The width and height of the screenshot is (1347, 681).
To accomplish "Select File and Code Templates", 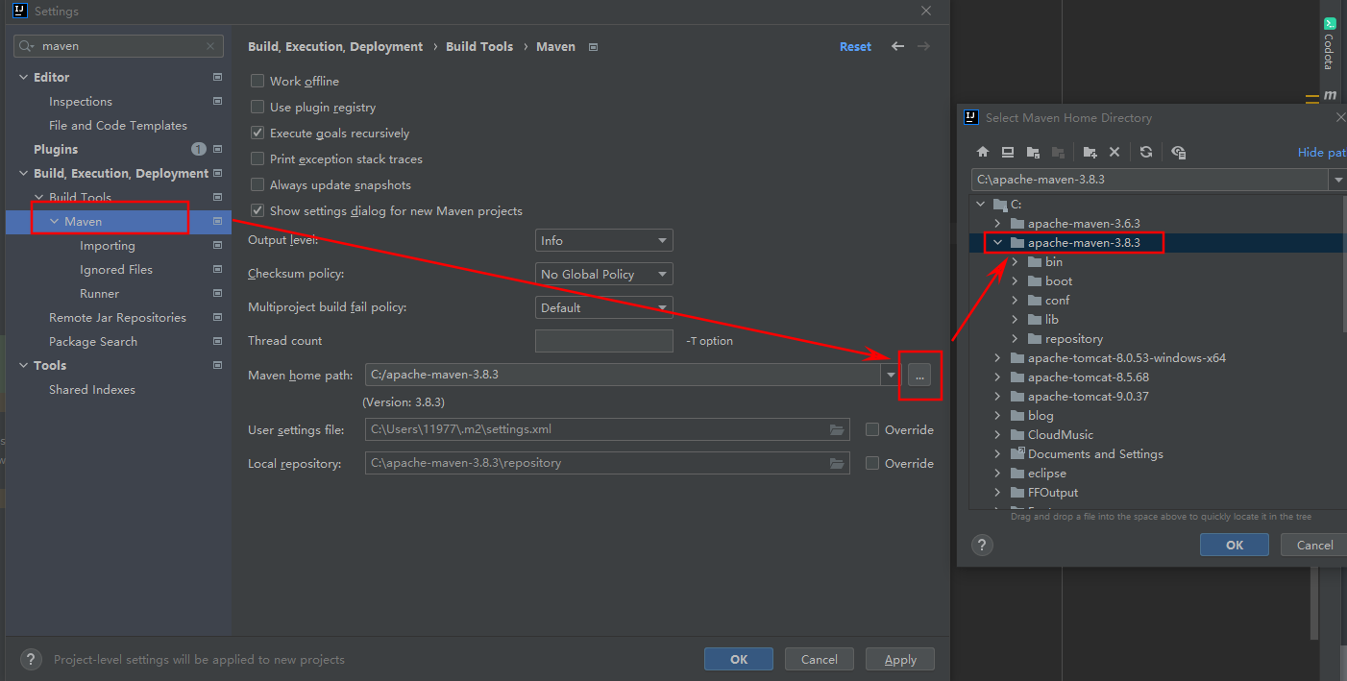I will (x=118, y=125).
